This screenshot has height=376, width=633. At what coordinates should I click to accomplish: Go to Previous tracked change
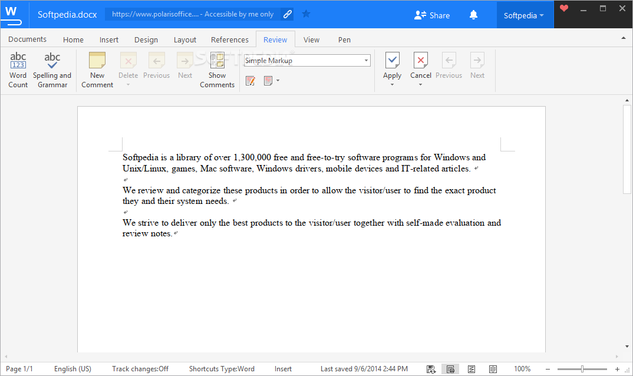point(449,66)
